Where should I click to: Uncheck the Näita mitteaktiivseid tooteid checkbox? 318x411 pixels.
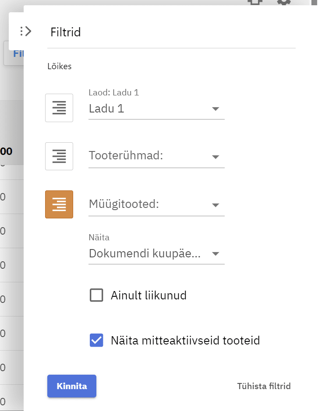[96, 340]
